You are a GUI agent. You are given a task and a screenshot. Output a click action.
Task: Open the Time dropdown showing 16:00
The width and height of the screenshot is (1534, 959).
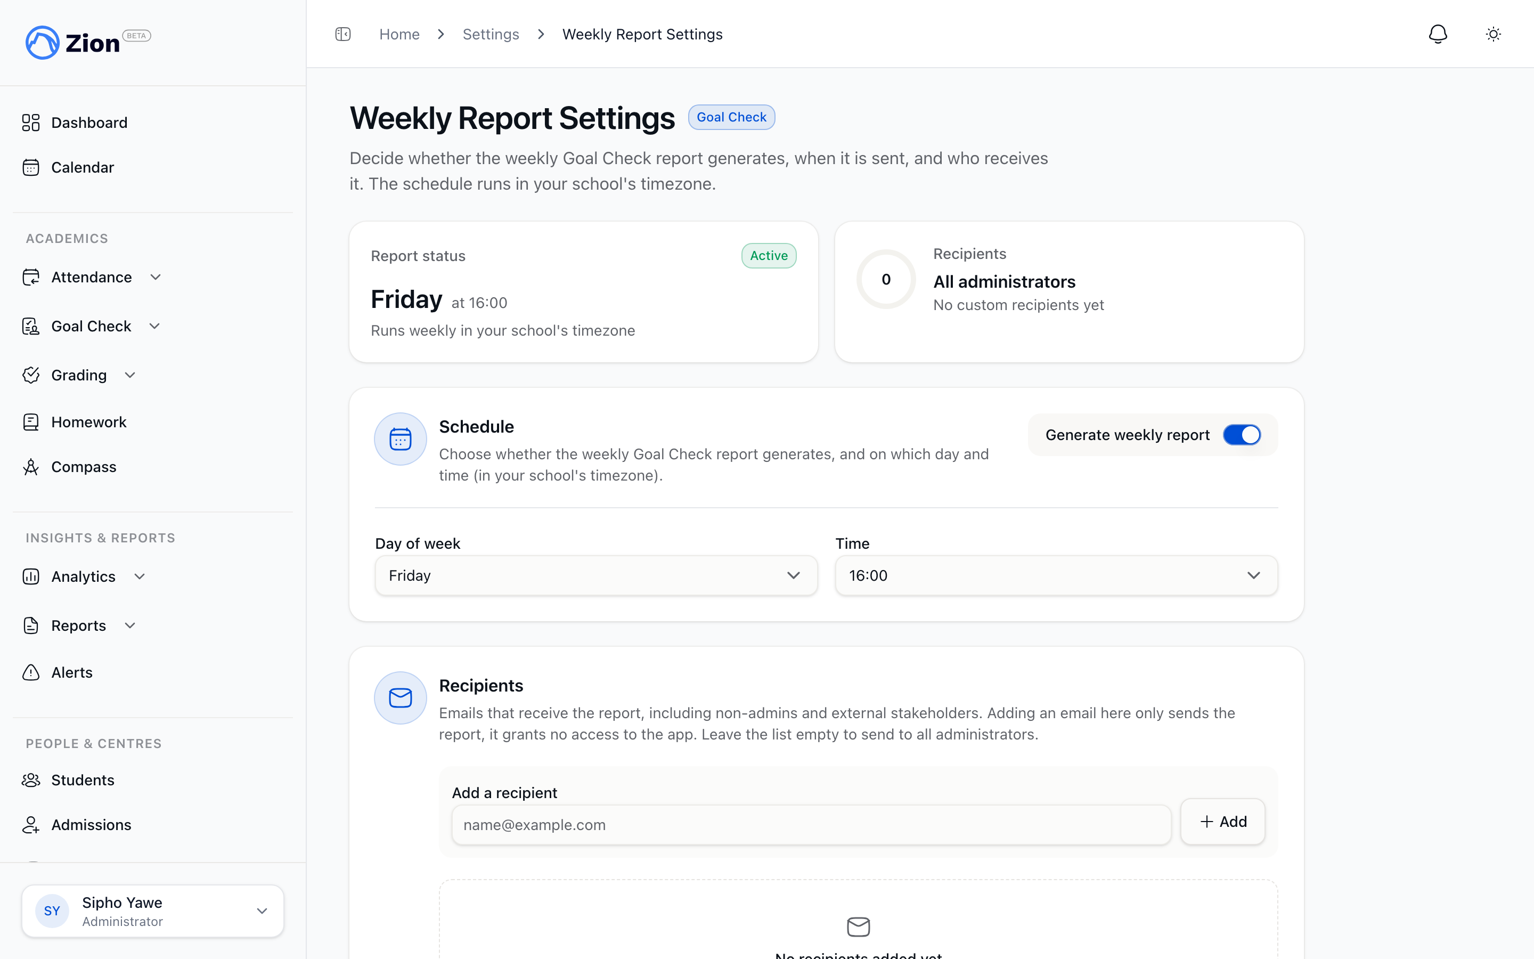(1056, 575)
